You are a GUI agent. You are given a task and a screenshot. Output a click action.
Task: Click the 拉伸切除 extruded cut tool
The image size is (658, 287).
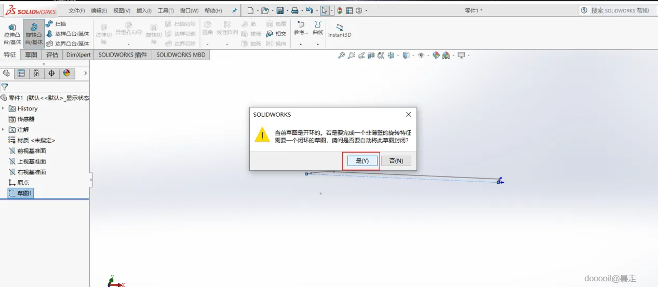pyautogui.click(x=104, y=34)
